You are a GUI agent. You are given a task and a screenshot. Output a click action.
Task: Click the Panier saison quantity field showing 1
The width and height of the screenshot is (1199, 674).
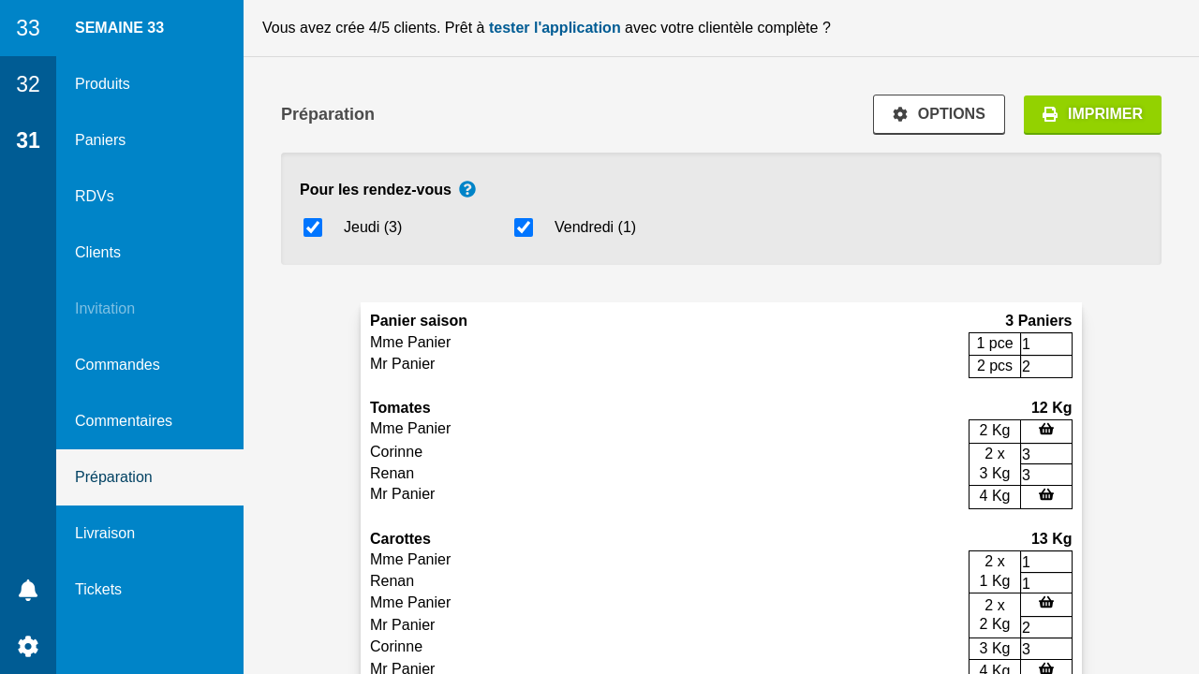pos(1045,344)
